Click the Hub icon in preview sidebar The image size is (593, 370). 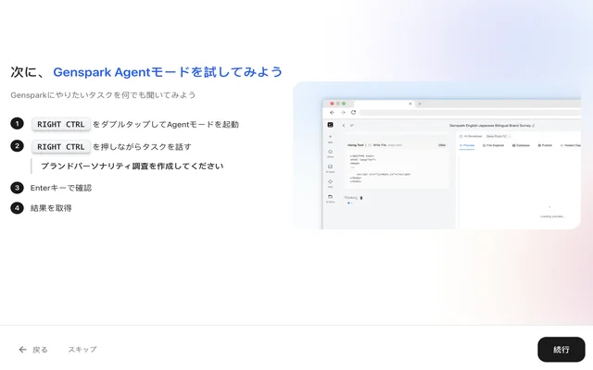[x=330, y=183]
